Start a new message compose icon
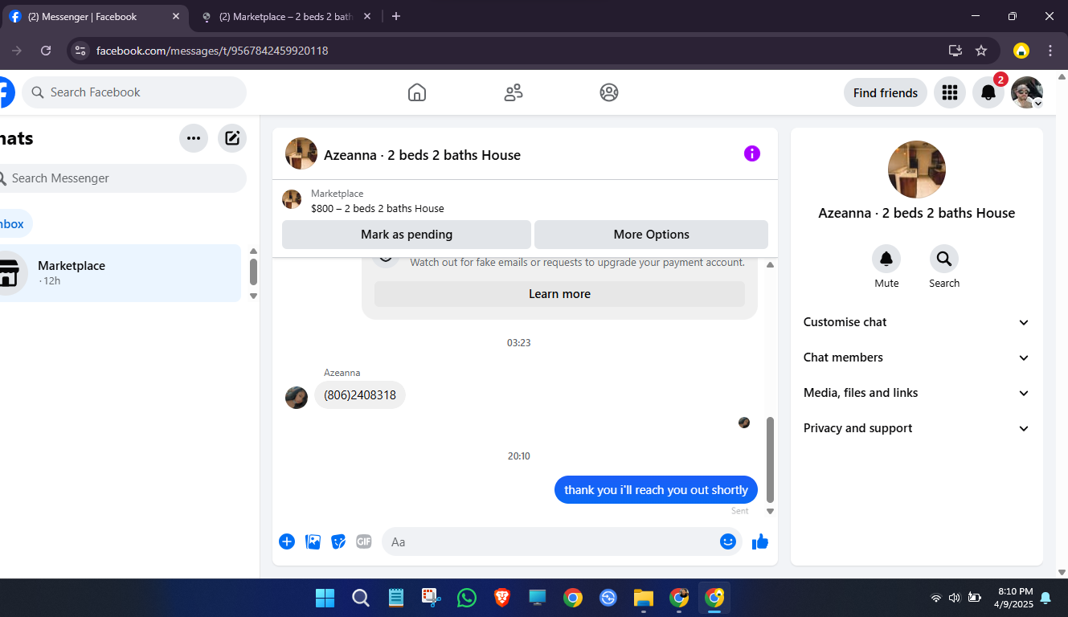 pos(232,138)
